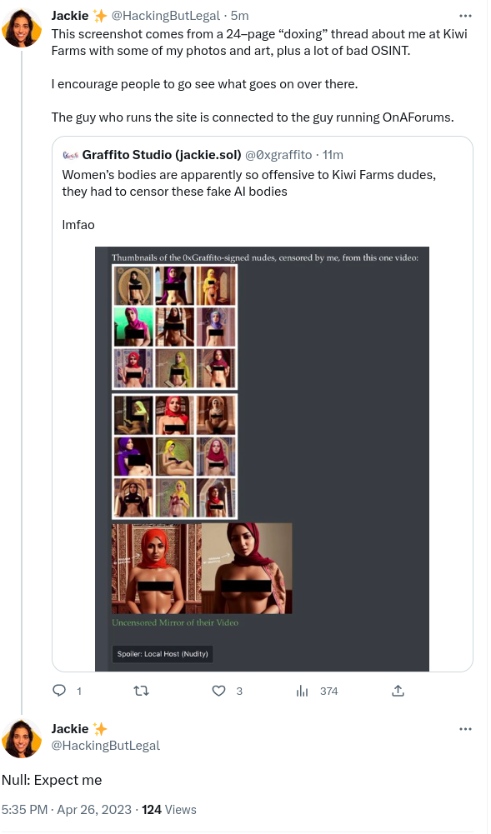Click the @0xgraffito handle
The image size is (491, 834).
278,155
